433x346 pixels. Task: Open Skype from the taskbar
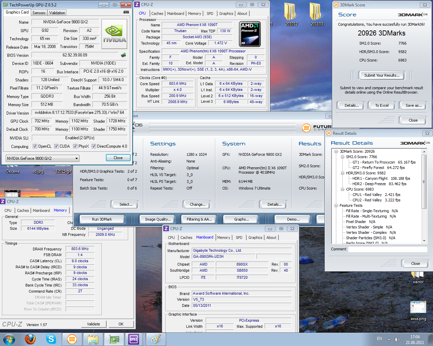51,339
